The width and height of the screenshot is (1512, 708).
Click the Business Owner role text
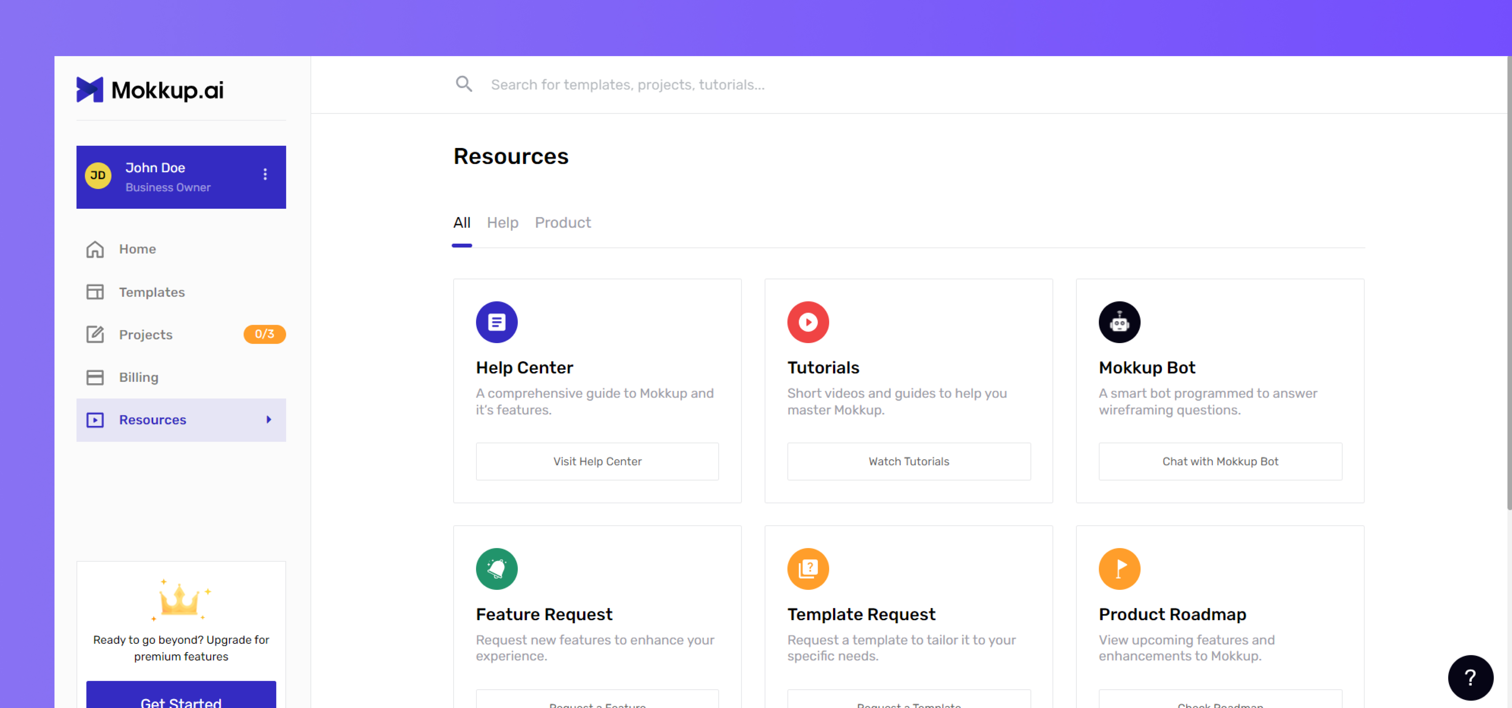point(168,188)
